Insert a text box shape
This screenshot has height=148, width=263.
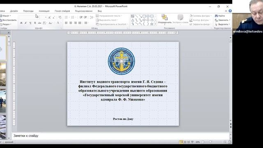(x=132, y=16)
